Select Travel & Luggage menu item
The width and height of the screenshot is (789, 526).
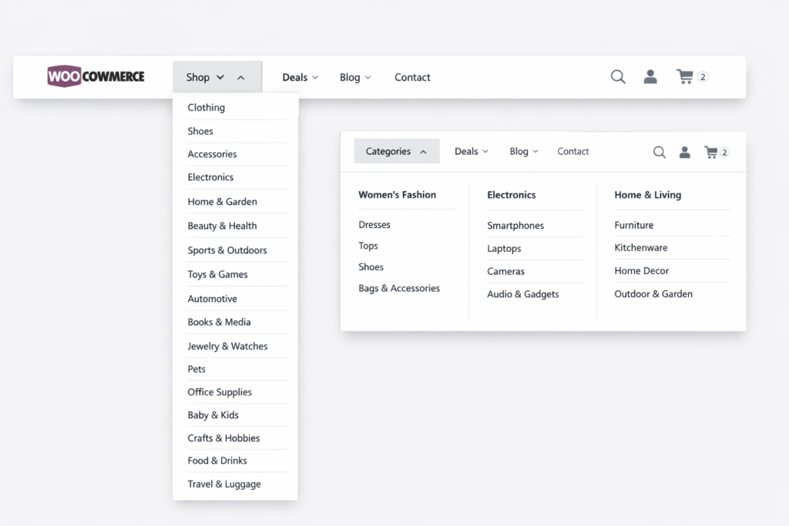click(x=224, y=484)
